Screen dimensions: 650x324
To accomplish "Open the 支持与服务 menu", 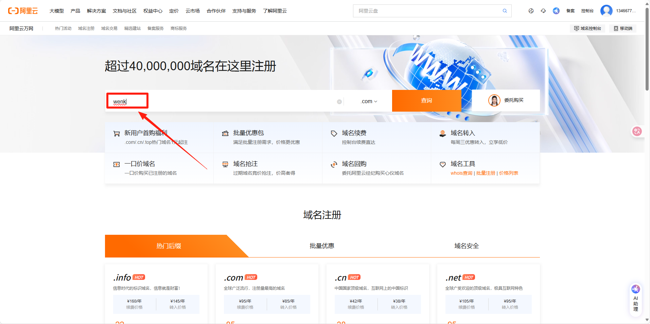I will point(244,11).
